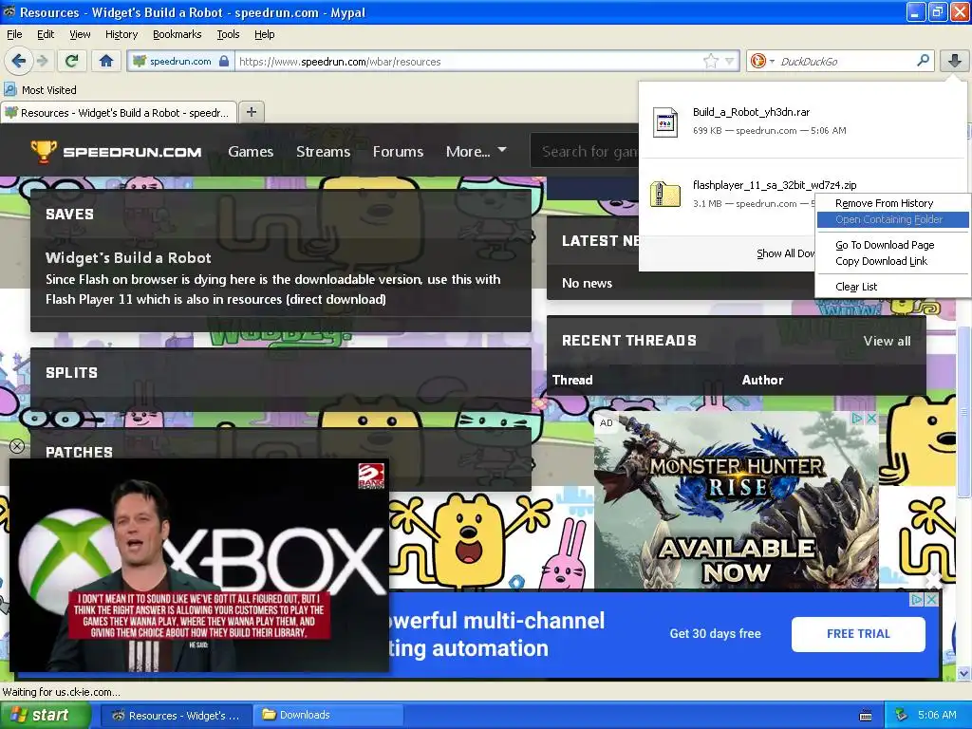
Task: Click the Author column header
Action: (762, 380)
